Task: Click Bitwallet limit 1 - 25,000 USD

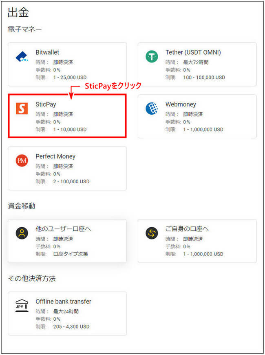Action: click(x=70, y=78)
